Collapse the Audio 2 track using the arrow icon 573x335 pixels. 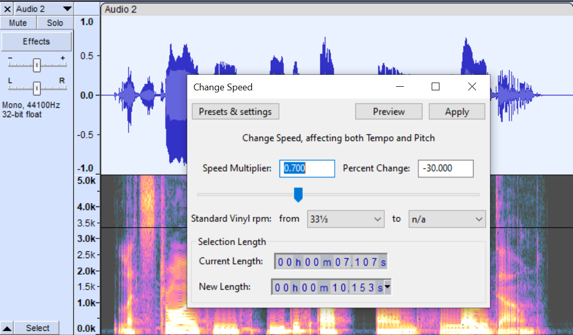(x=5, y=327)
